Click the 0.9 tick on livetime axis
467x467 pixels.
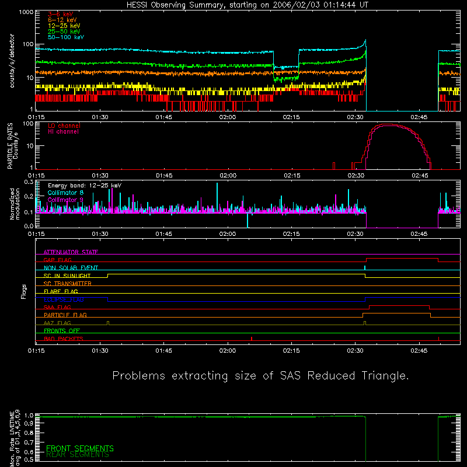[29, 424]
